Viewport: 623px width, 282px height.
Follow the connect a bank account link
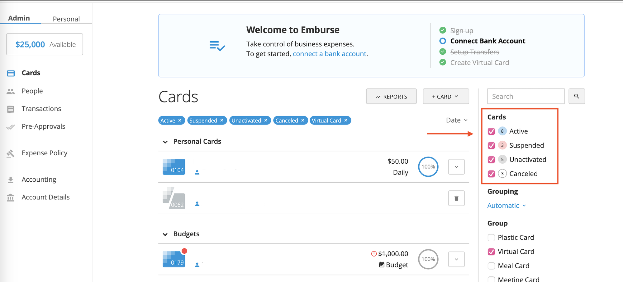(329, 53)
